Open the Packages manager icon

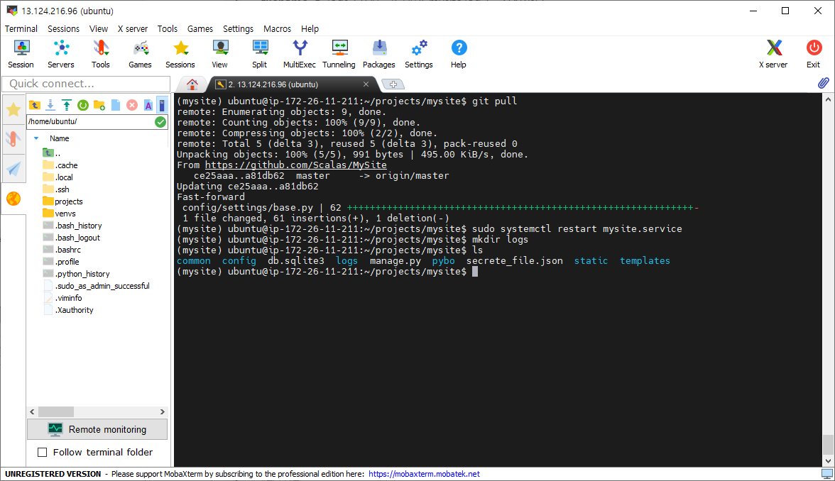point(378,54)
